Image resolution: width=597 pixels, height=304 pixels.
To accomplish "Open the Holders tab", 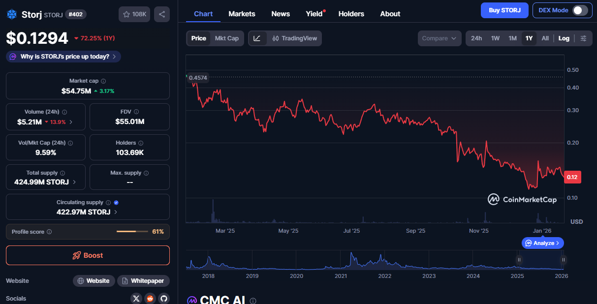I will point(351,14).
